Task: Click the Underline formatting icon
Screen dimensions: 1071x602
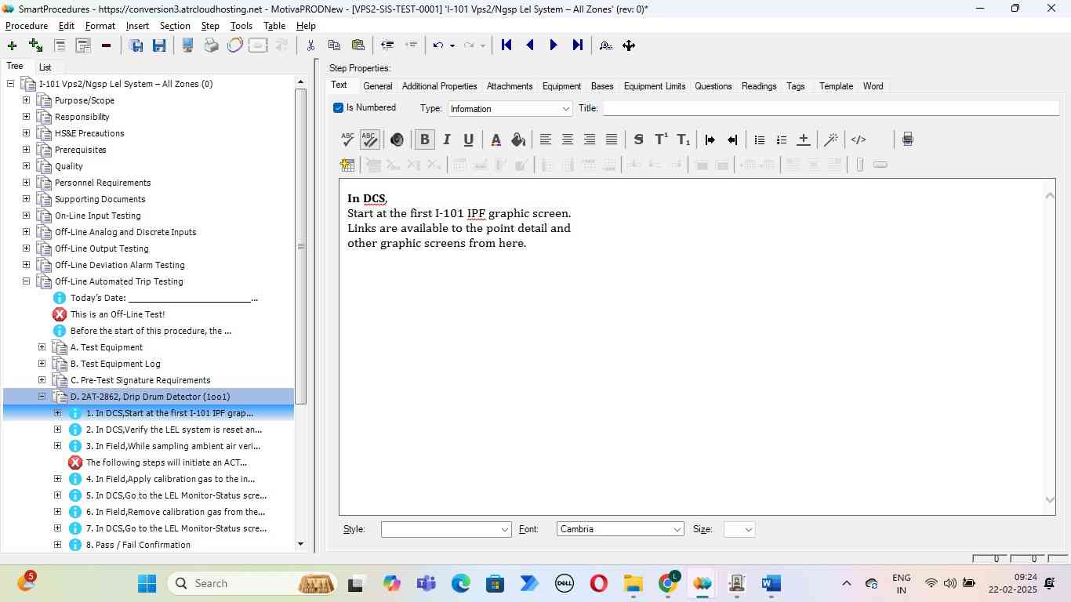Action: 469,140
